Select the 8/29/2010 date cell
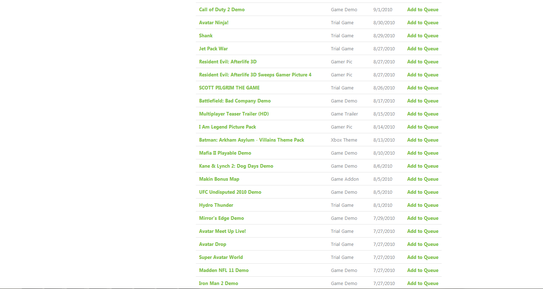Viewport: 543px width, 289px height. click(384, 36)
